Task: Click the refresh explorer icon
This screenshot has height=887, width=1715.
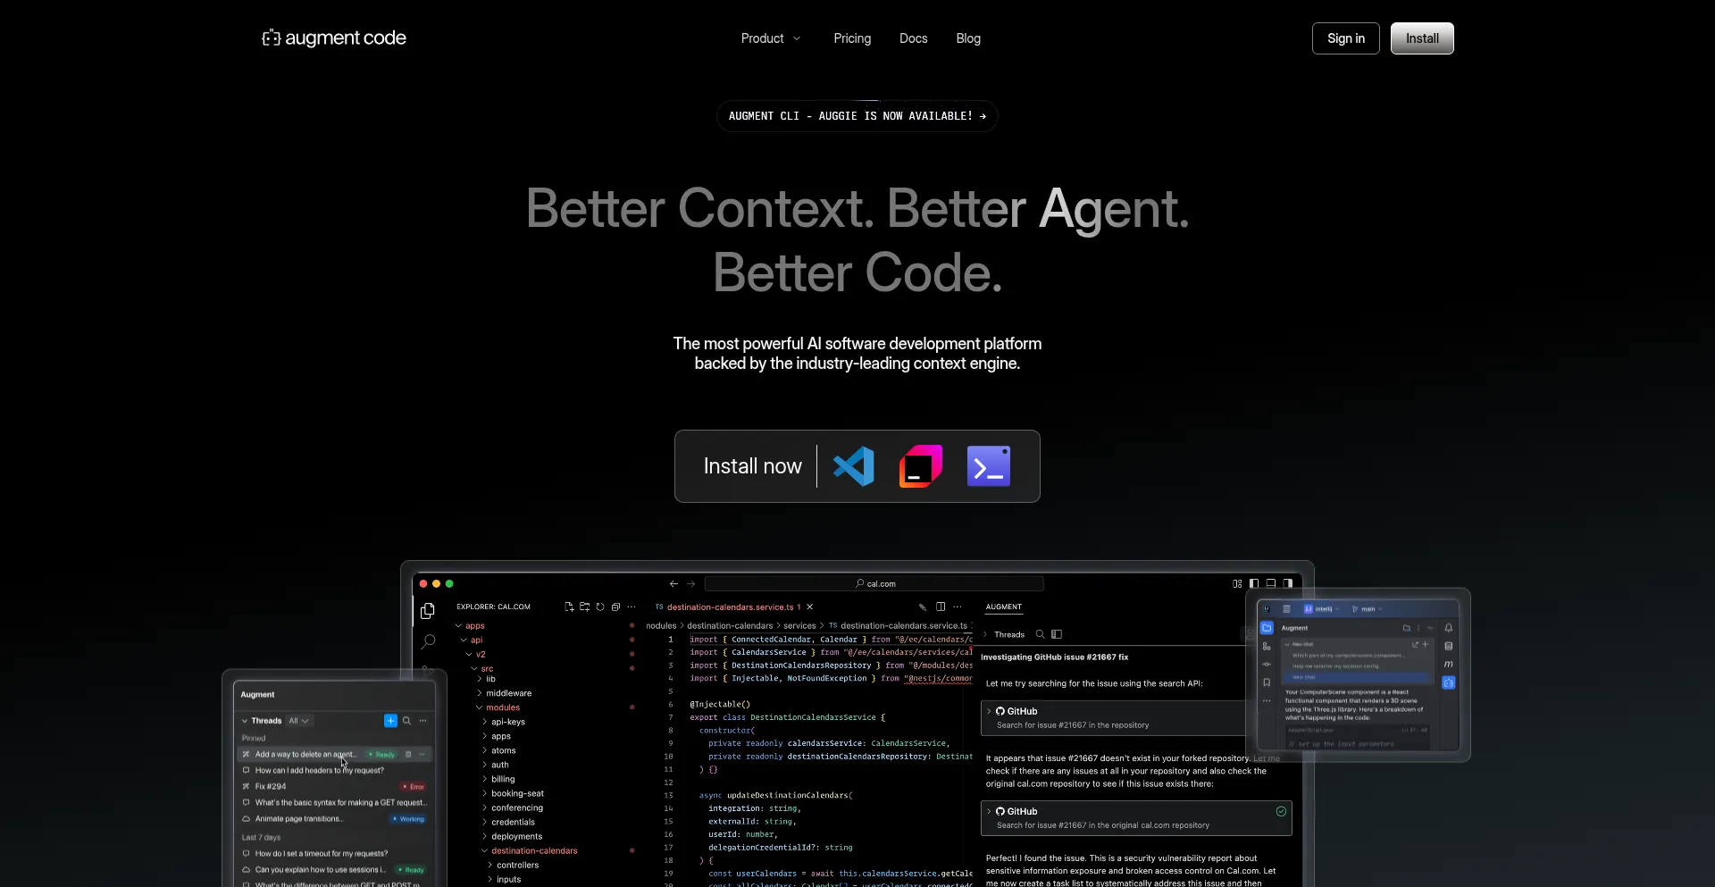Action: 600,607
